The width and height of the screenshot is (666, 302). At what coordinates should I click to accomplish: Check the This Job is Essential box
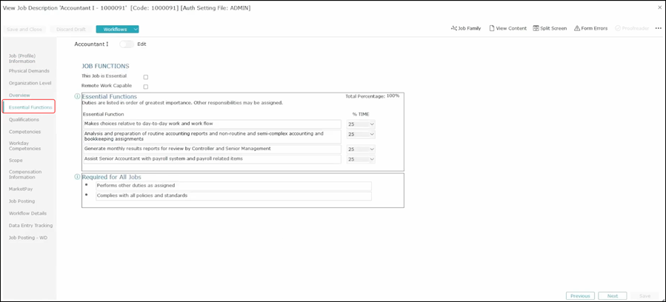(x=146, y=77)
